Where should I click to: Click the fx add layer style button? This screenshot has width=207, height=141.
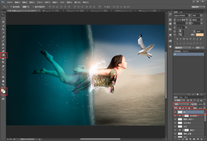[183, 139]
